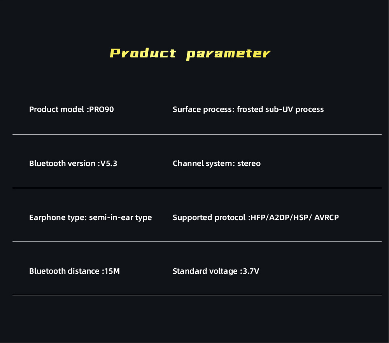The width and height of the screenshot is (389, 343).
Task: Click the "Supported protocol" specification line
Action: (x=256, y=217)
